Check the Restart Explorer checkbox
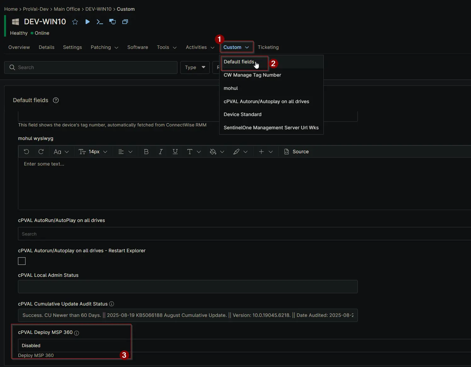The height and width of the screenshot is (367, 471). click(x=22, y=261)
